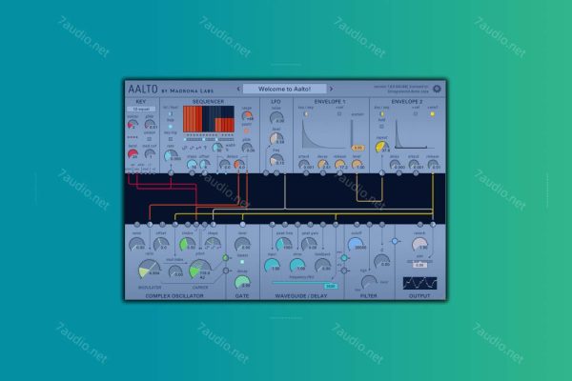Click the yellow Envelope 2 repeat knob
572x381 pixels.
tap(382, 147)
